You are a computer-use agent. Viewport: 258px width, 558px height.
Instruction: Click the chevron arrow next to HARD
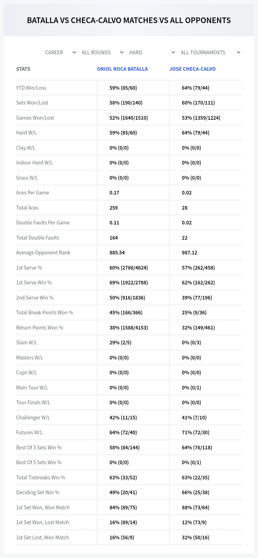tap(173, 53)
